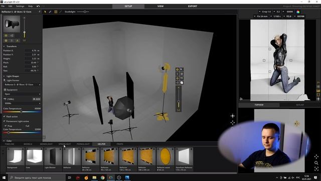The image size is (321, 181).
Task: Switch to the MODELS library tab
Action: click(x=28, y=144)
